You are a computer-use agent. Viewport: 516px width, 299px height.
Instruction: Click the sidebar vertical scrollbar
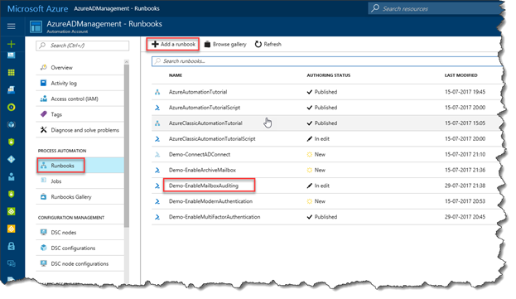[x=127, y=146]
